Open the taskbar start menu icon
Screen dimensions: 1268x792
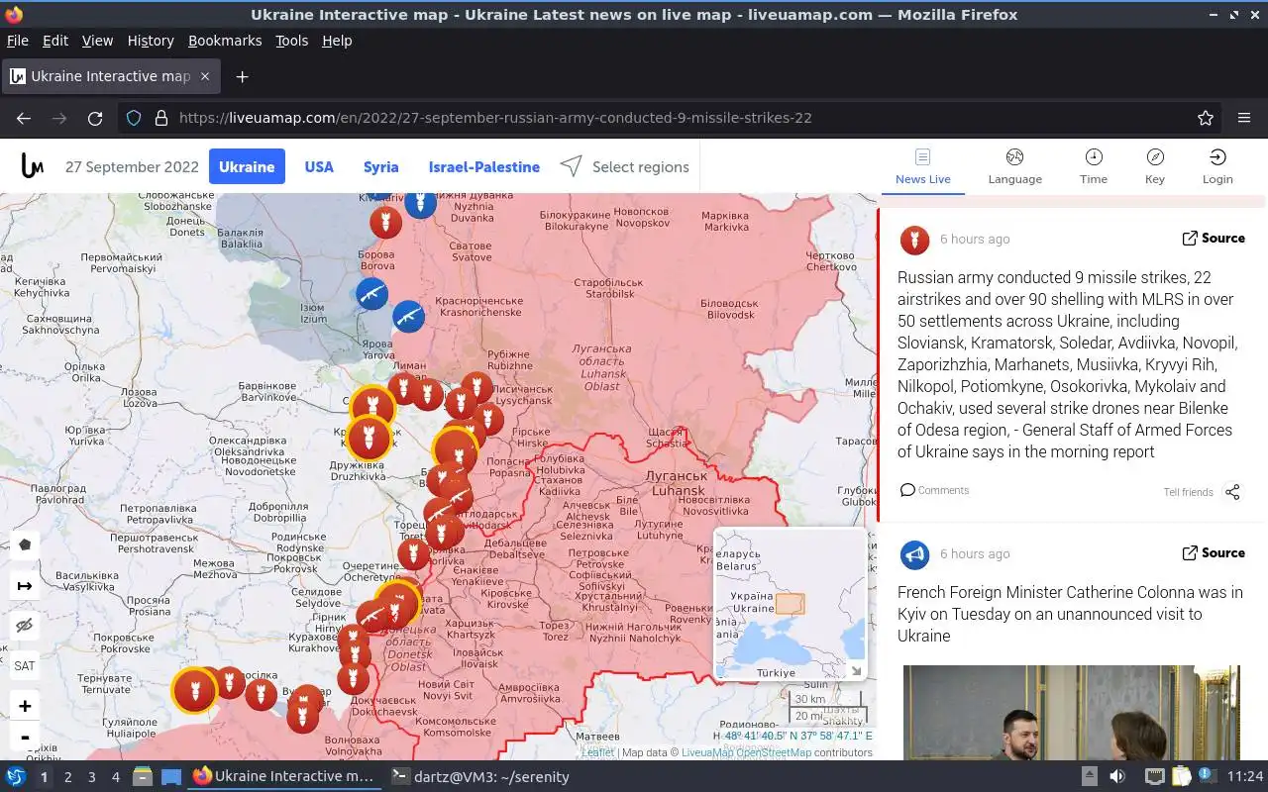pos(16,777)
